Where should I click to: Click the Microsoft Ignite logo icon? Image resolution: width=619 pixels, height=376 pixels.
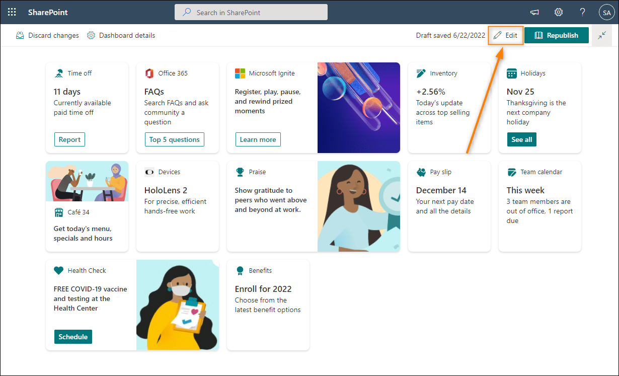click(240, 73)
